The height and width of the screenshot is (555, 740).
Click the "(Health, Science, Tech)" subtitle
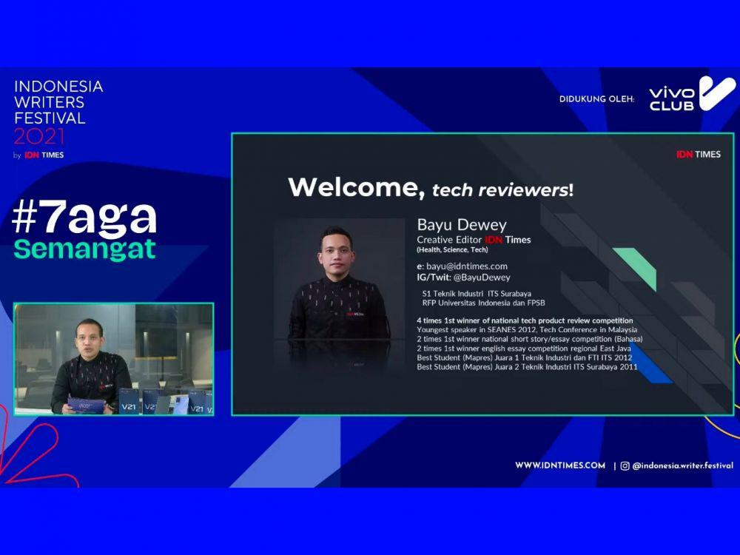pos(452,249)
